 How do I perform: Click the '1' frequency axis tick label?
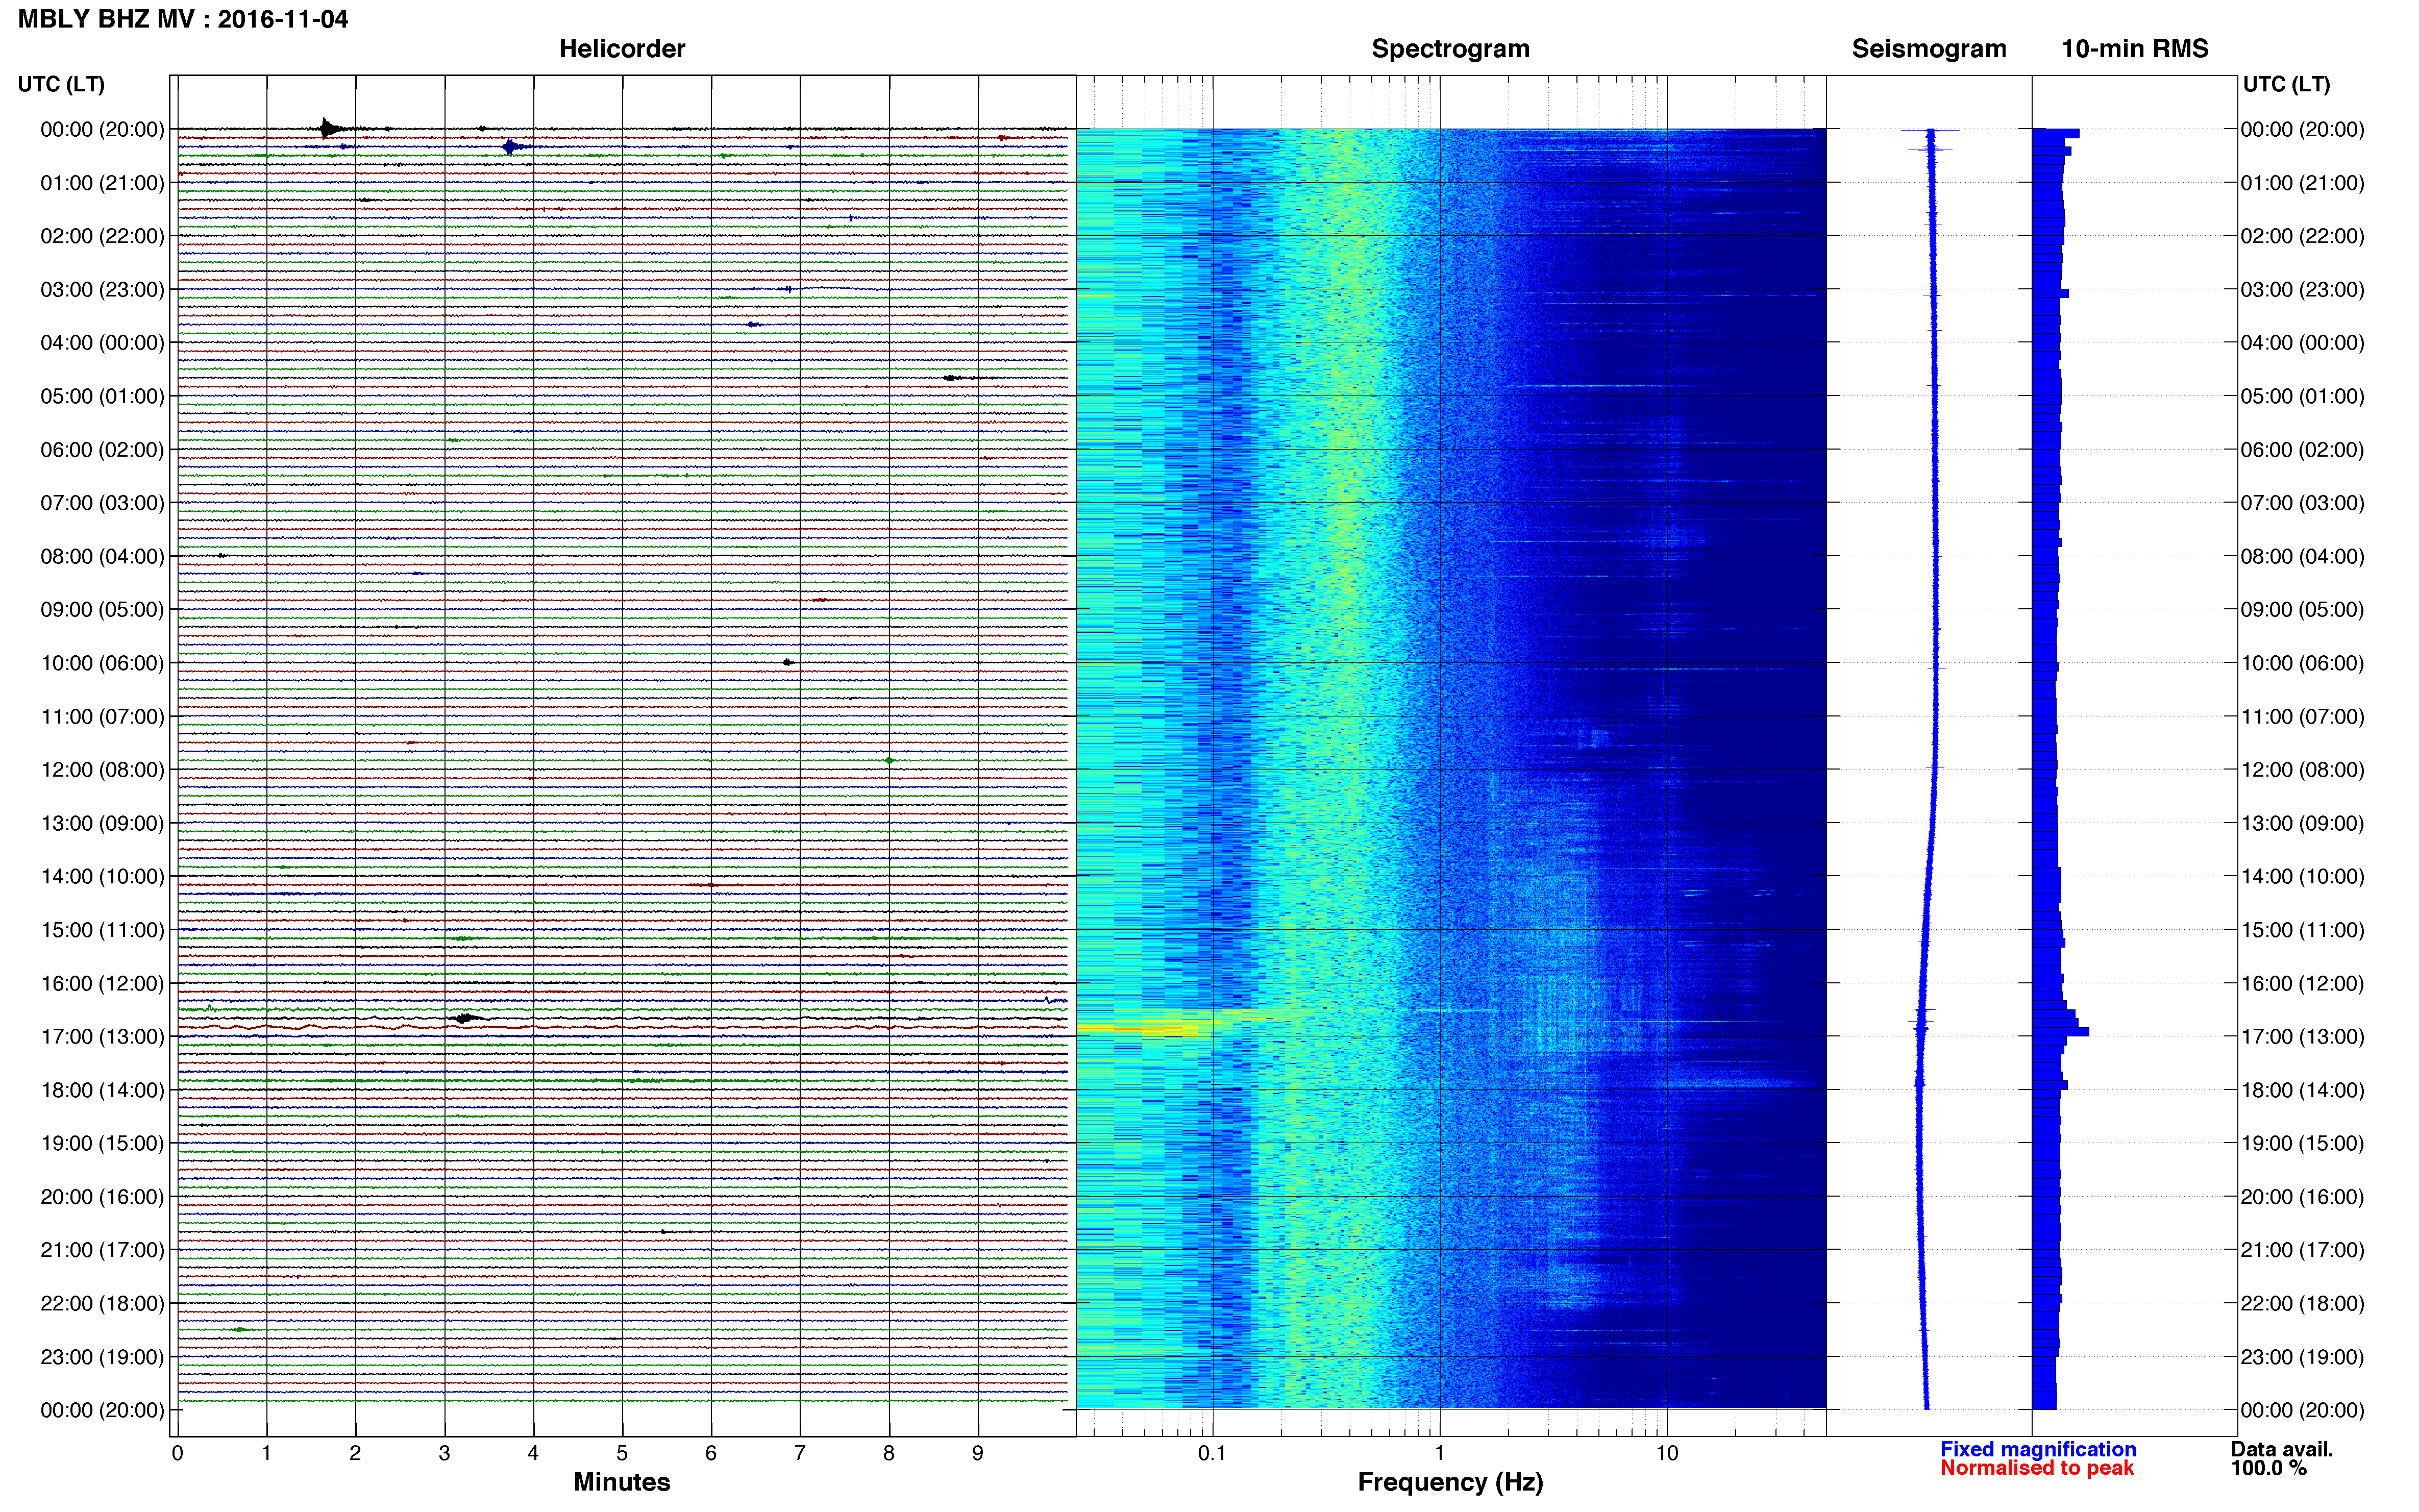[1439, 1453]
